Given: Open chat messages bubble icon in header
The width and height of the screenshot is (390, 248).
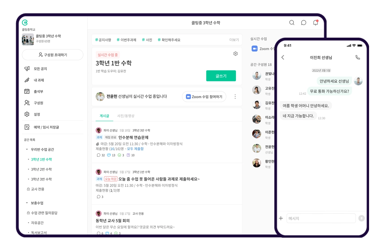Looking at the screenshot, I should pos(304,23).
